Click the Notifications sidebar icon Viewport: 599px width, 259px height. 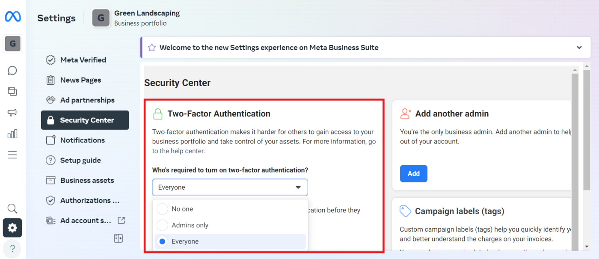[x=50, y=140]
